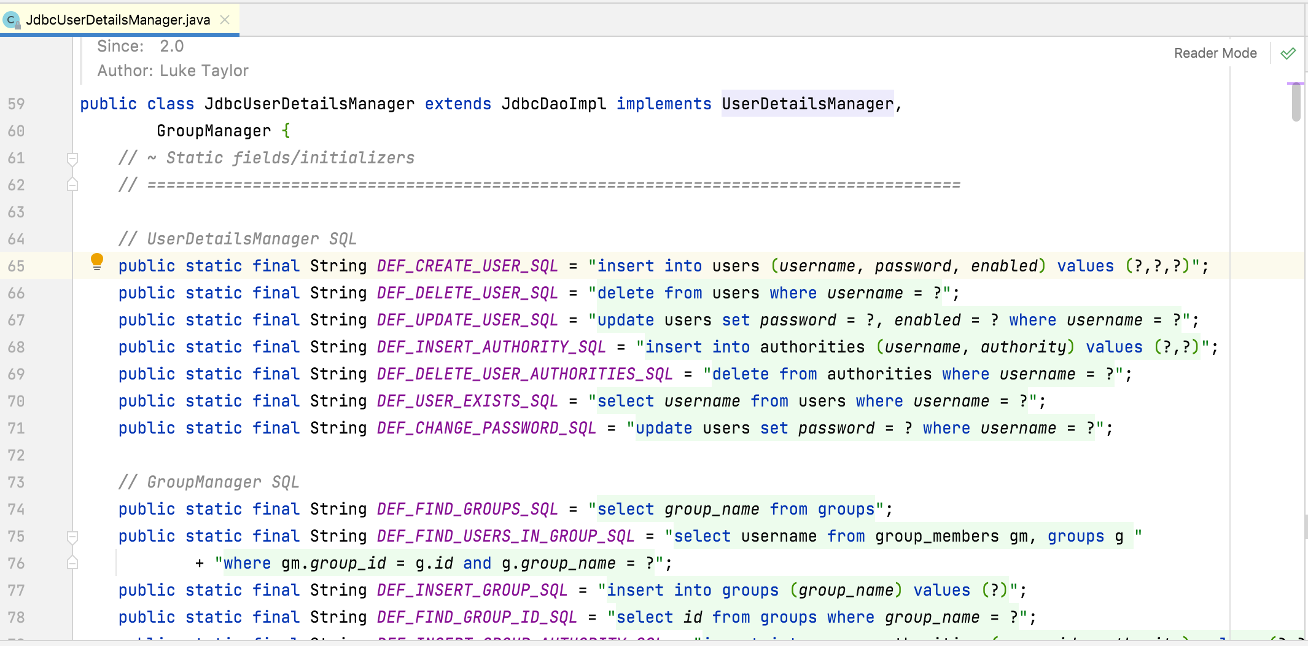
Task: Collapse the comment fold at line 61
Action: 72,159
